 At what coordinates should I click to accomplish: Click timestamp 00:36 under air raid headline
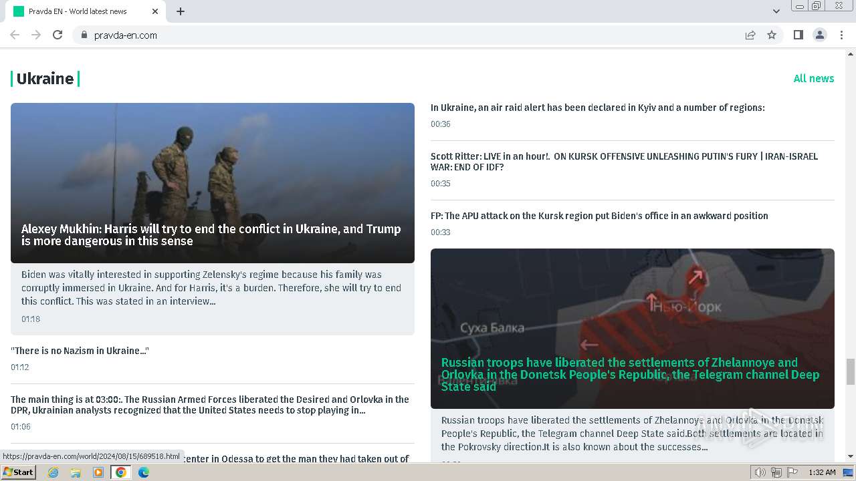[441, 124]
